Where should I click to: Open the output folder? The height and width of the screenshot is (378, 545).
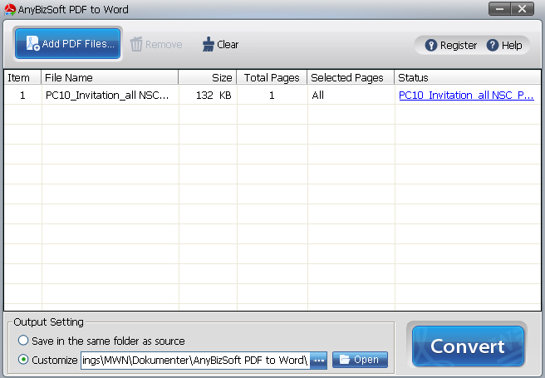click(360, 360)
